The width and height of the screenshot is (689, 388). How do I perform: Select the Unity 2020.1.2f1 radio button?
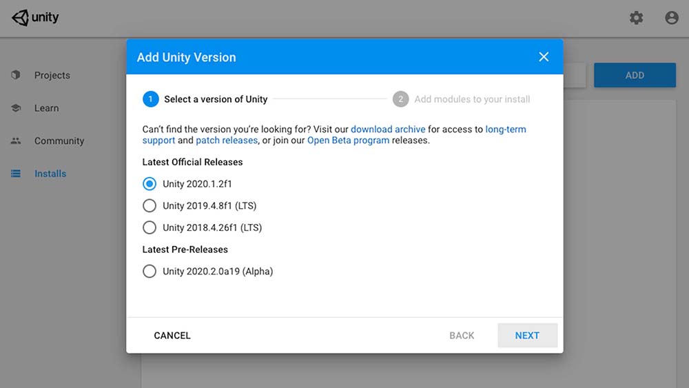[150, 184]
